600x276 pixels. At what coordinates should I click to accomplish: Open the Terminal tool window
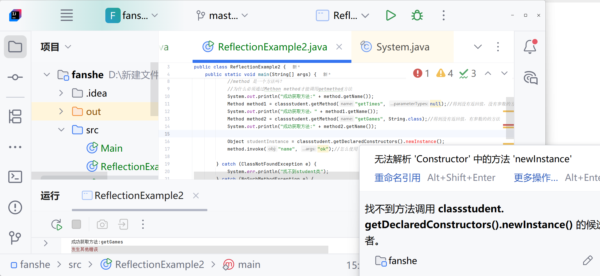pos(15,177)
